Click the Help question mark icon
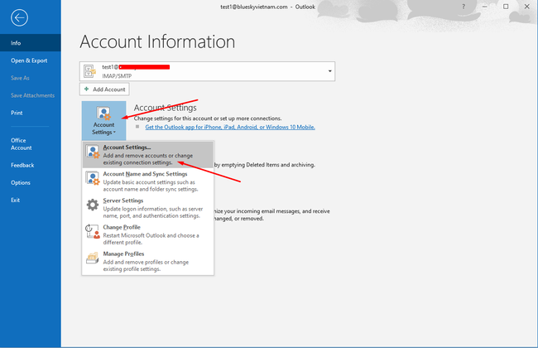 464,7
